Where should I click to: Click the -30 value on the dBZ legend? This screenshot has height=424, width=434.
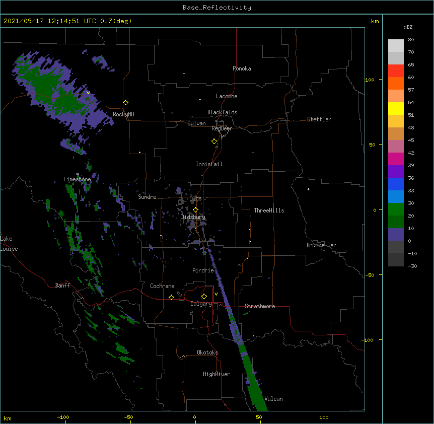pos(412,266)
